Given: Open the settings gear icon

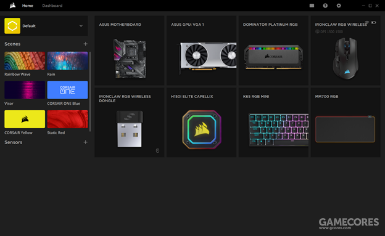Looking at the screenshot, I should (339, 6).
